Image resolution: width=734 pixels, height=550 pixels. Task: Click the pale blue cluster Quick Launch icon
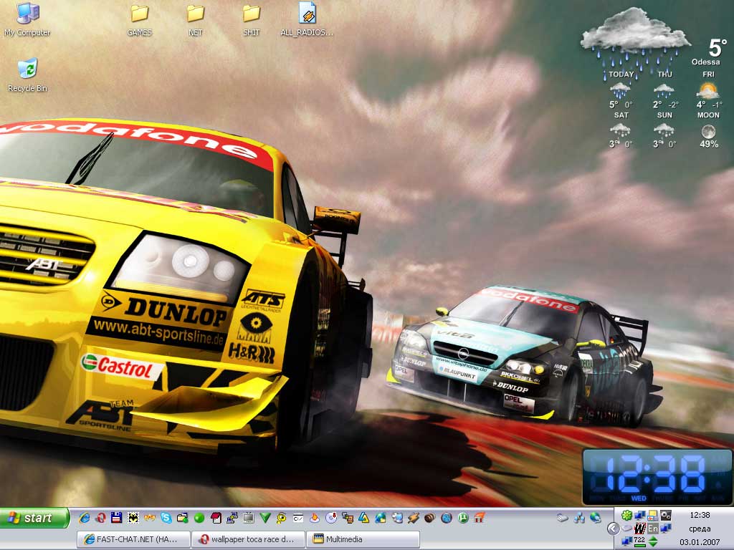point(397,518)
